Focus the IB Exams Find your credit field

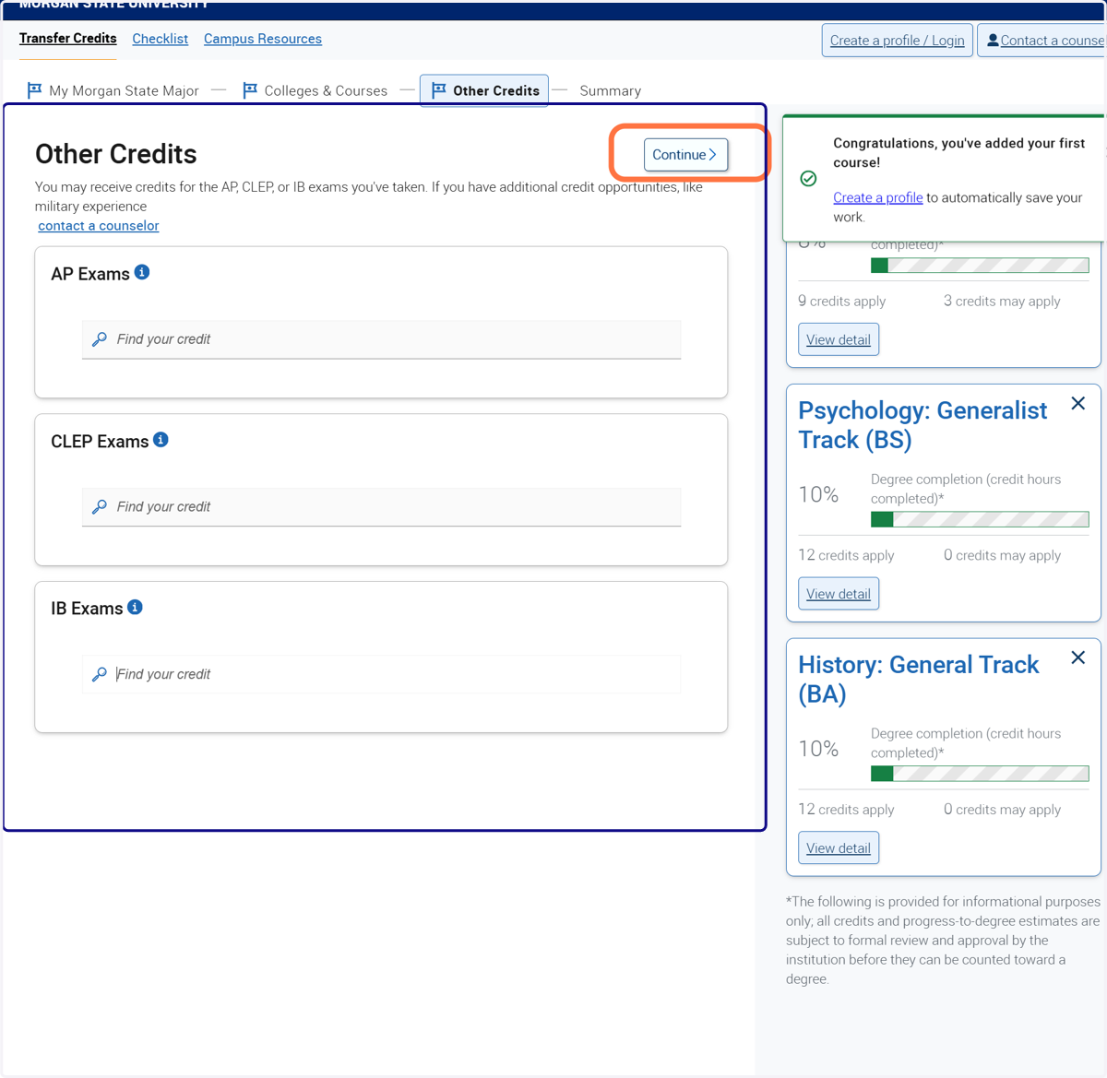pyautogui.click(x=382, y=674)
